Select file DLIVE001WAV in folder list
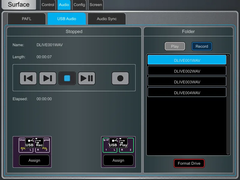240x180 pixels. pos(187,60)
